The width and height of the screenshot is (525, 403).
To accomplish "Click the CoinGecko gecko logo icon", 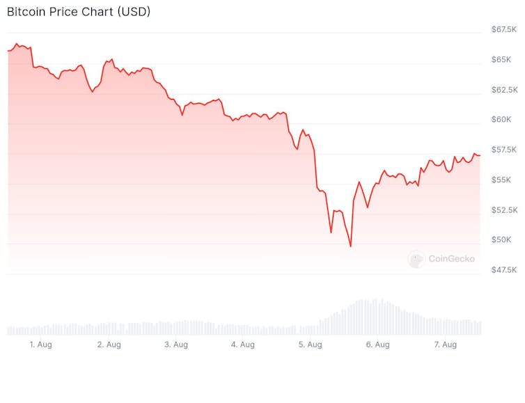I will (x=416, y=259).
